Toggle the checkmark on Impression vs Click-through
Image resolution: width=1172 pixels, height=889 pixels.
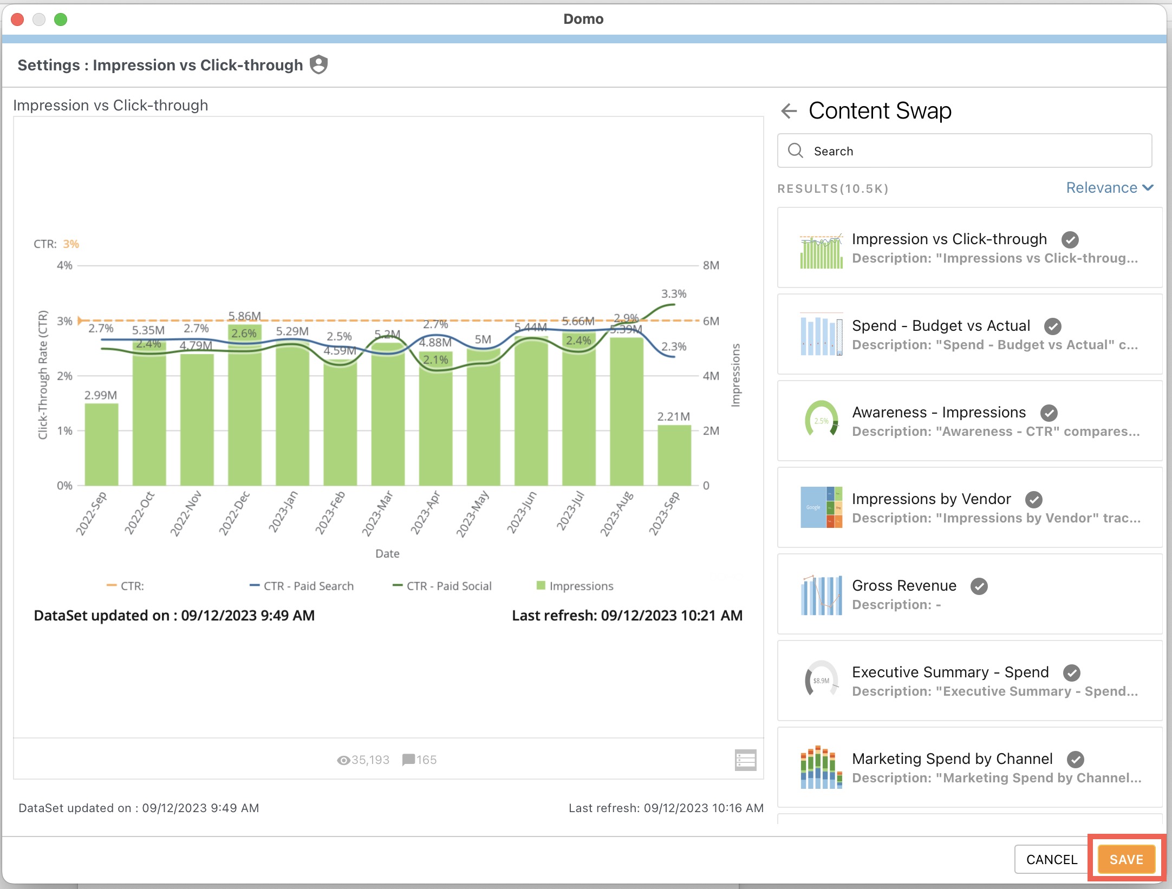point(1070,239)
